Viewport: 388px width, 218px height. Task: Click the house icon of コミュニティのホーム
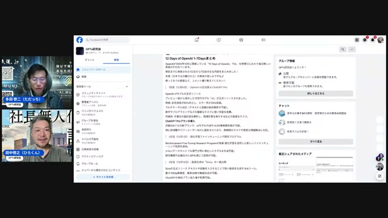pyautogui.click(x=78, y=70)
